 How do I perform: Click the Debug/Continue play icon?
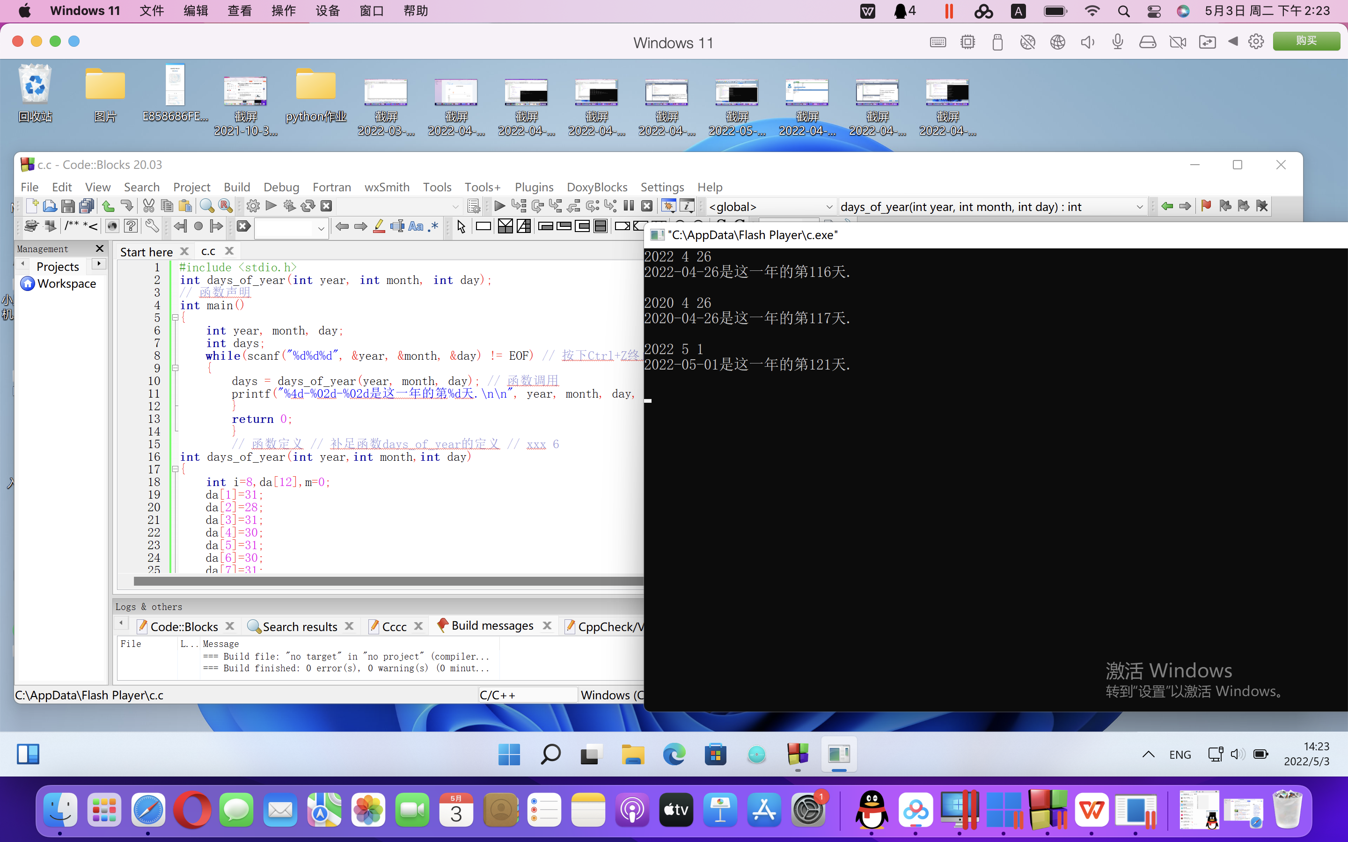point(500,206)
